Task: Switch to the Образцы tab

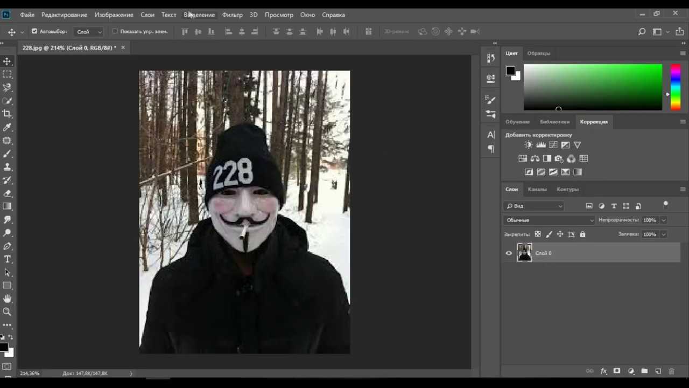Action: (539, 53)
